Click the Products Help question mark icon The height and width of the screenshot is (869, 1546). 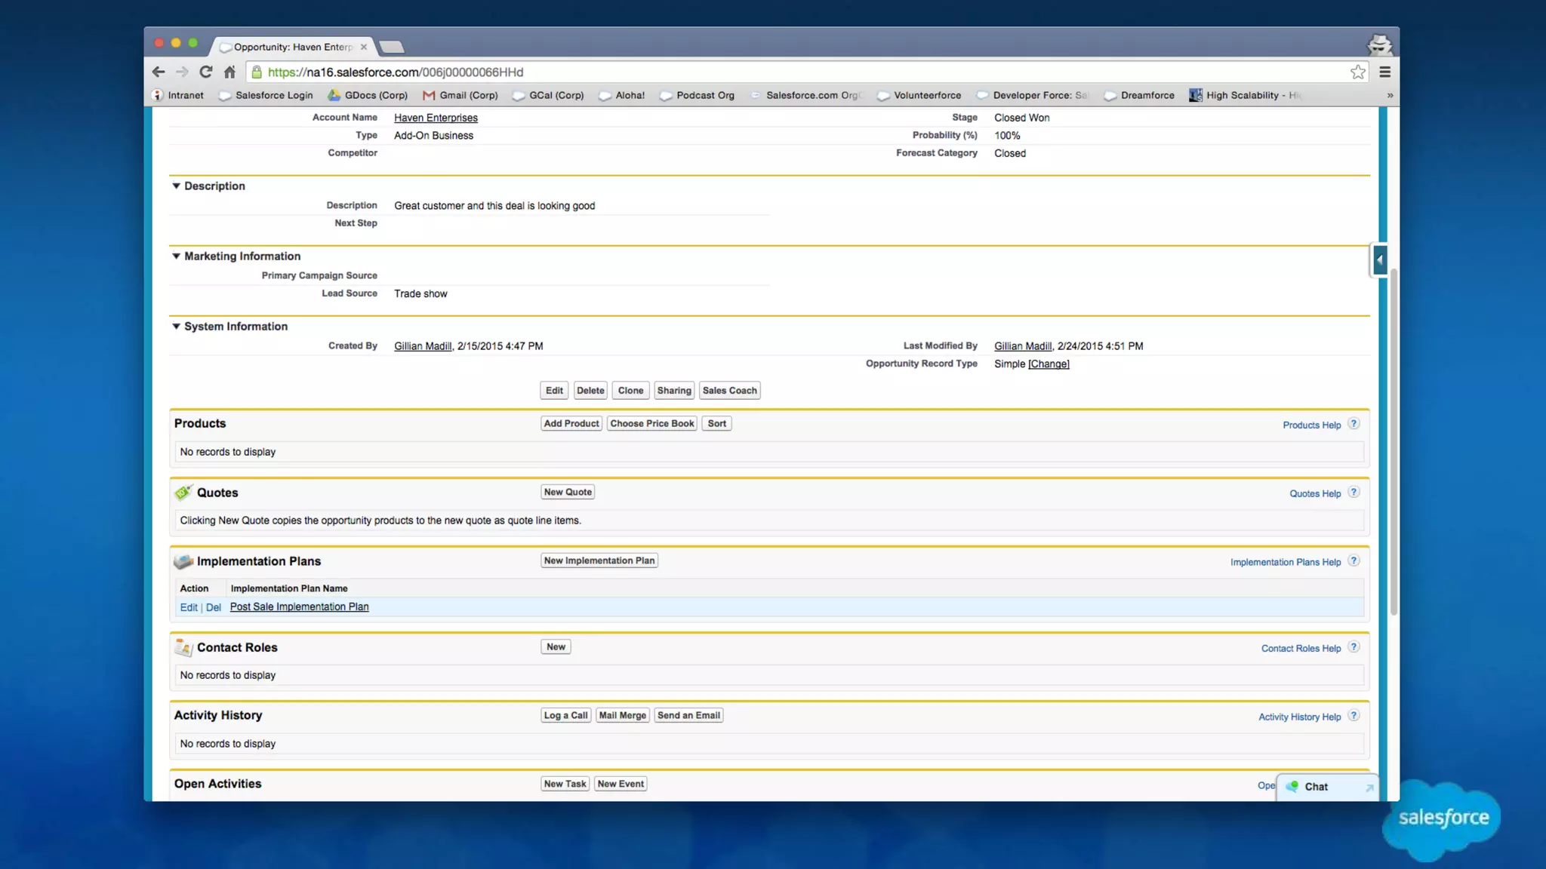pyautogui.click(x=1354, y=424)
